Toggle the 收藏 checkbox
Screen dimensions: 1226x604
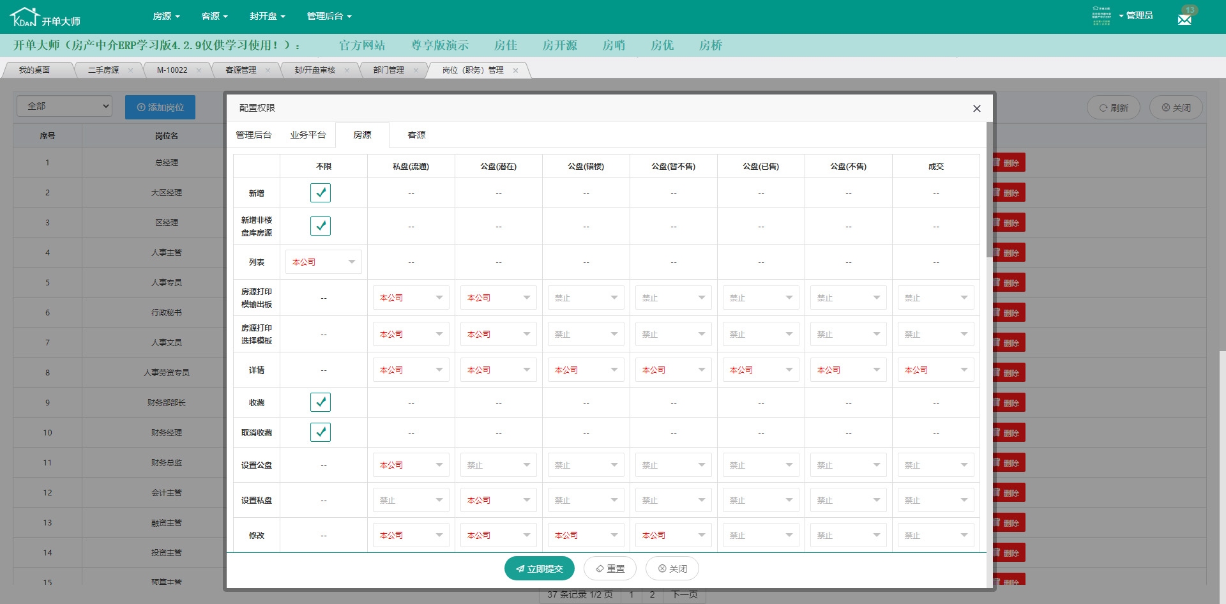pyautogui.click(x=321, y=402)
